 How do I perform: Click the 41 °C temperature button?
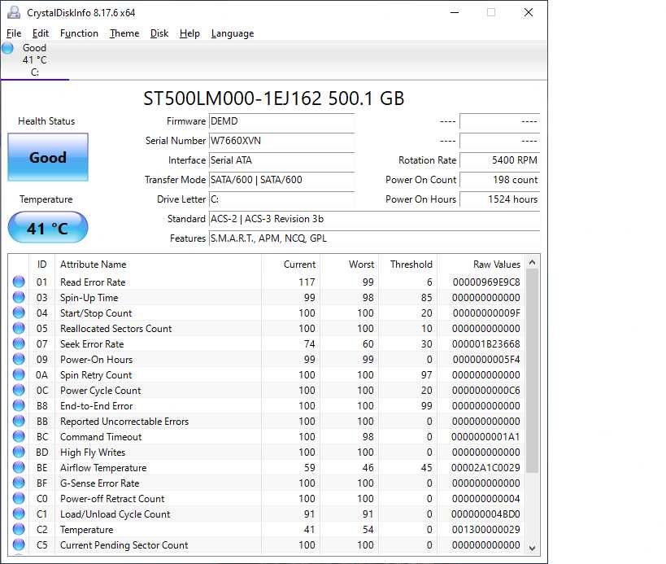[x=48, y=228]
